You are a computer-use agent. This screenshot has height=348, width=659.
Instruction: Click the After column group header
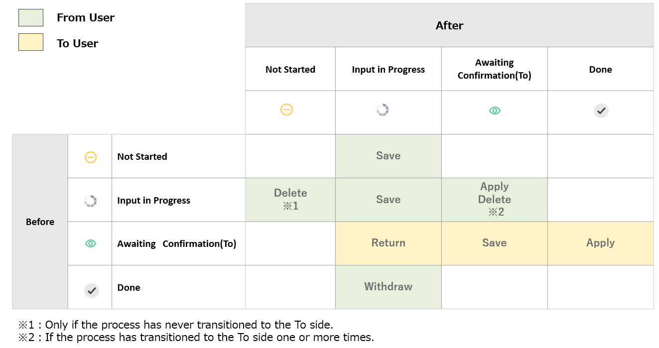click(449, 25)
